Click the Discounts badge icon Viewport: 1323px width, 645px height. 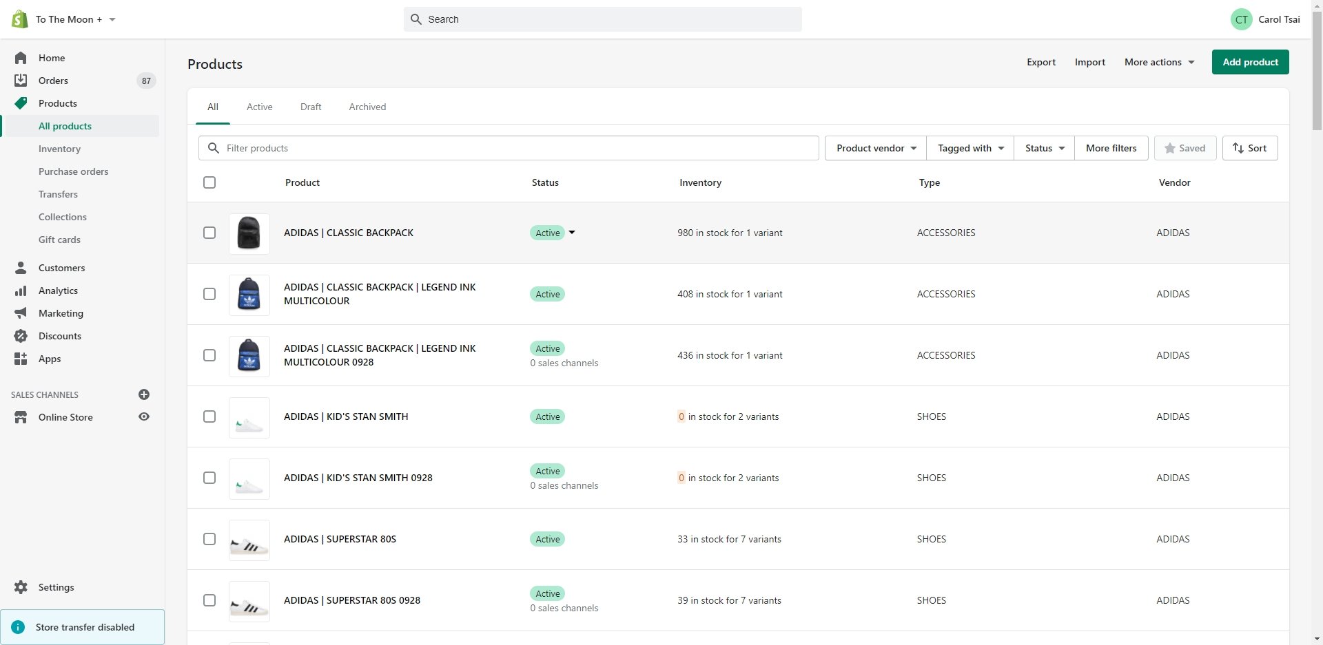(x=21, y=336)
